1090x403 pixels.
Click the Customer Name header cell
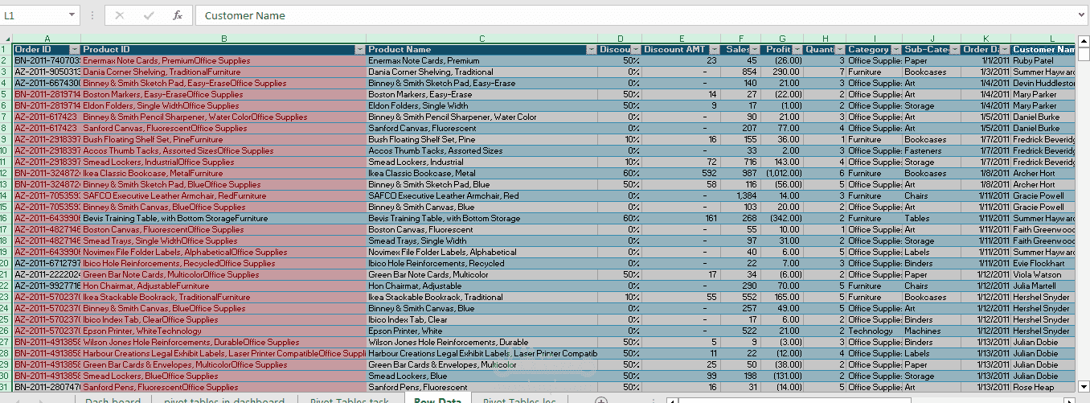pyautogui.click(x=1043, y=50)
